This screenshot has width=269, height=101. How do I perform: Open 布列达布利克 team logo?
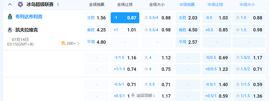(x=10, y=17)
